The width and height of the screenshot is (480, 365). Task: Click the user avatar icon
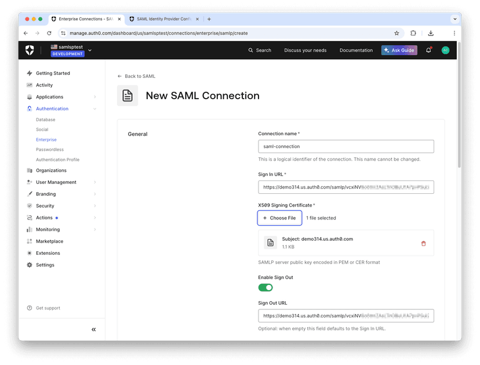point(445,50)
